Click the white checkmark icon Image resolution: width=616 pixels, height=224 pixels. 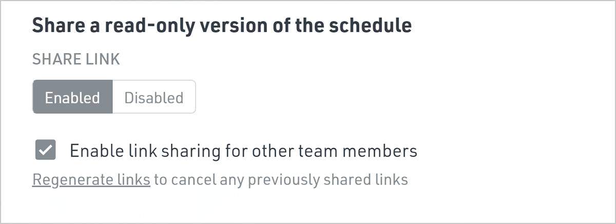[45, 151]
